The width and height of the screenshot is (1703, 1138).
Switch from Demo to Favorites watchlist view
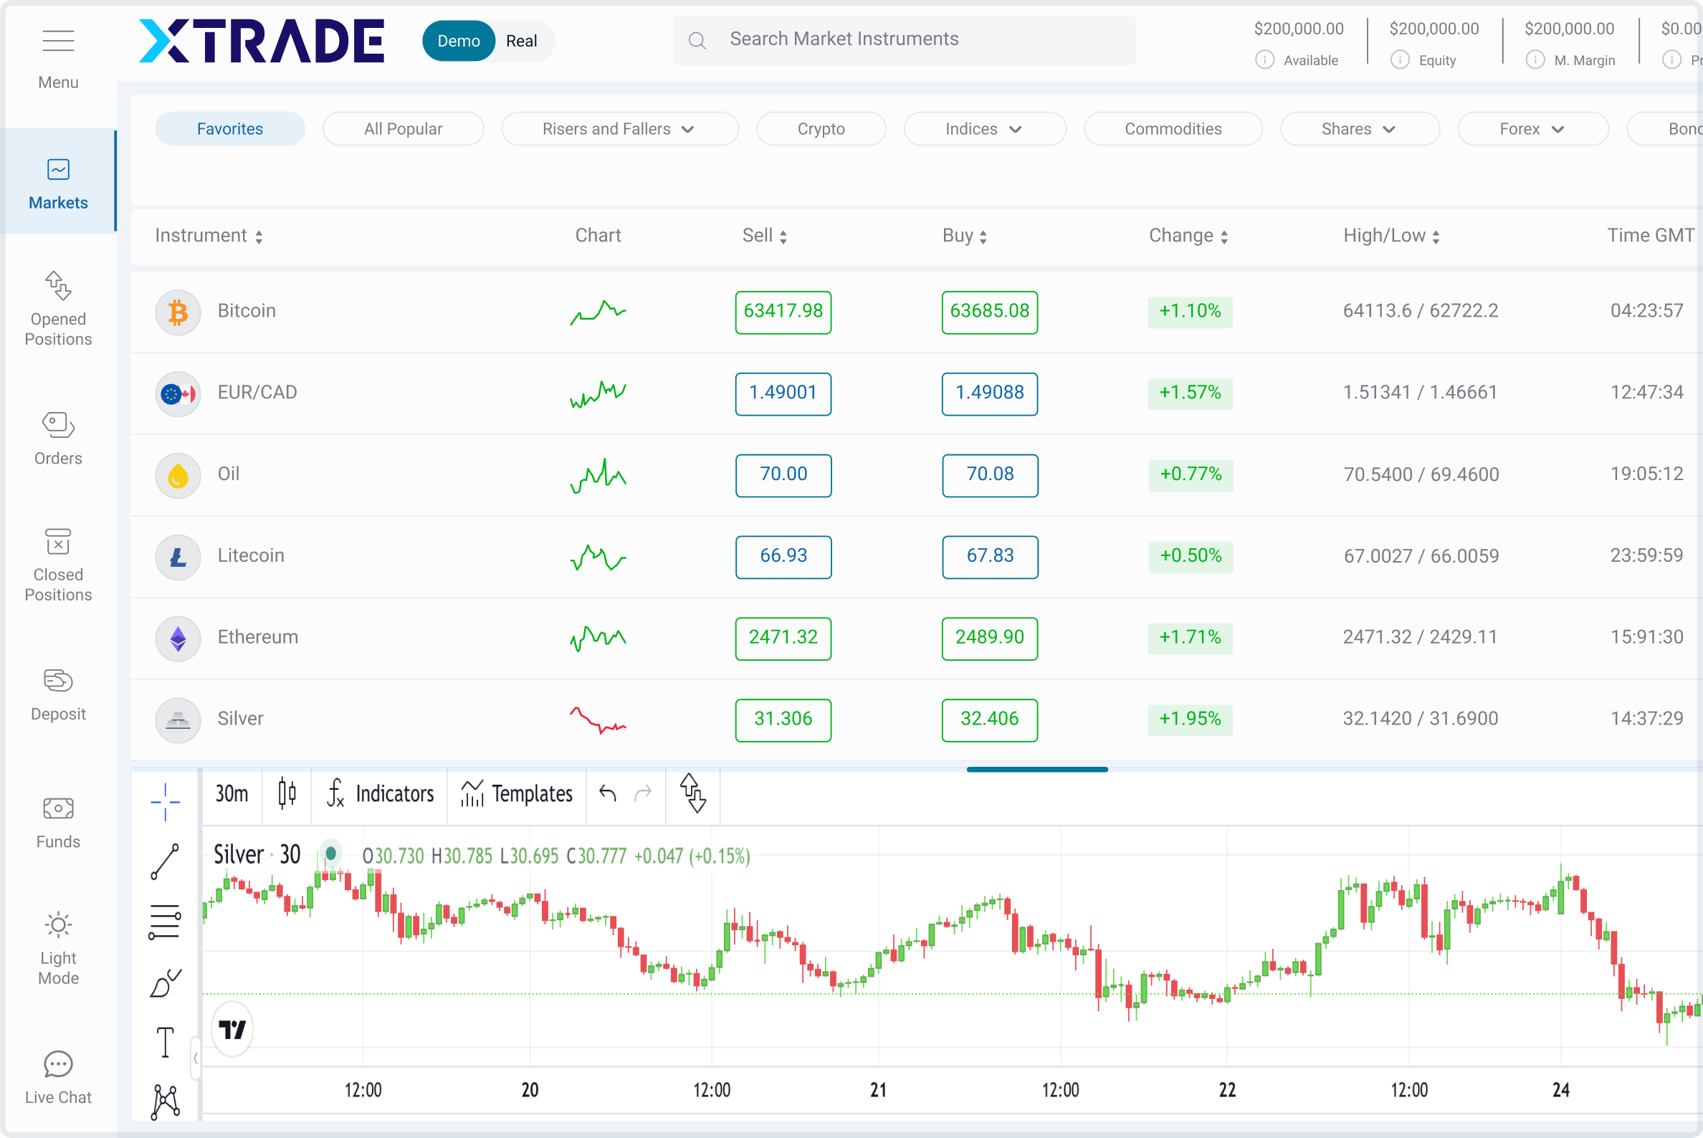pos(229,128)
